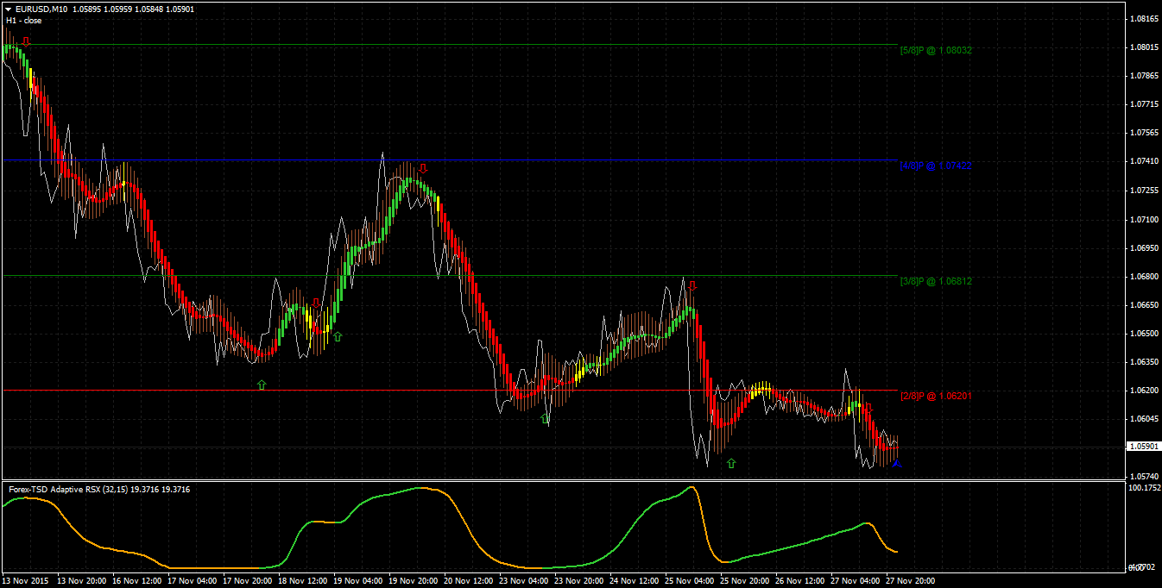Select the blue [4/8]P @ 1.07422 level label

tap(936, 165)
